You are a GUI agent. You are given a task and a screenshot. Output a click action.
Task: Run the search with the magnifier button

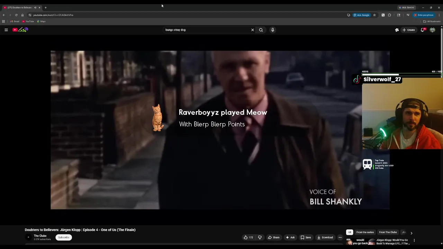[x=261, y=30]
